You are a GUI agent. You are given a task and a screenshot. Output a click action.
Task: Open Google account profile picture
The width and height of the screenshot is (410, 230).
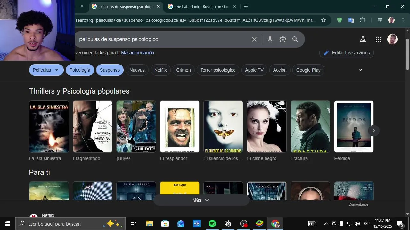tap(392, 39)
